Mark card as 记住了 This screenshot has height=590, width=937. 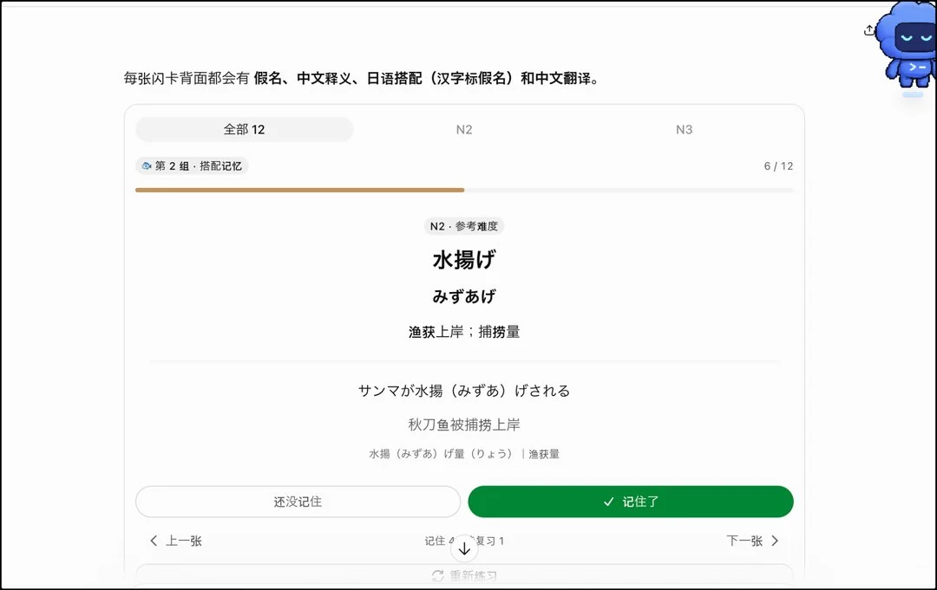pos(631,502)
